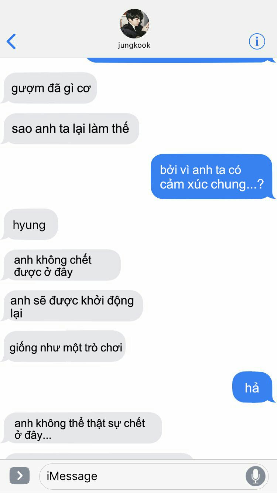Tap the "anh sẽ được khởi động lại" message
This screenshot has width=277, height=493.
(72, 306)
